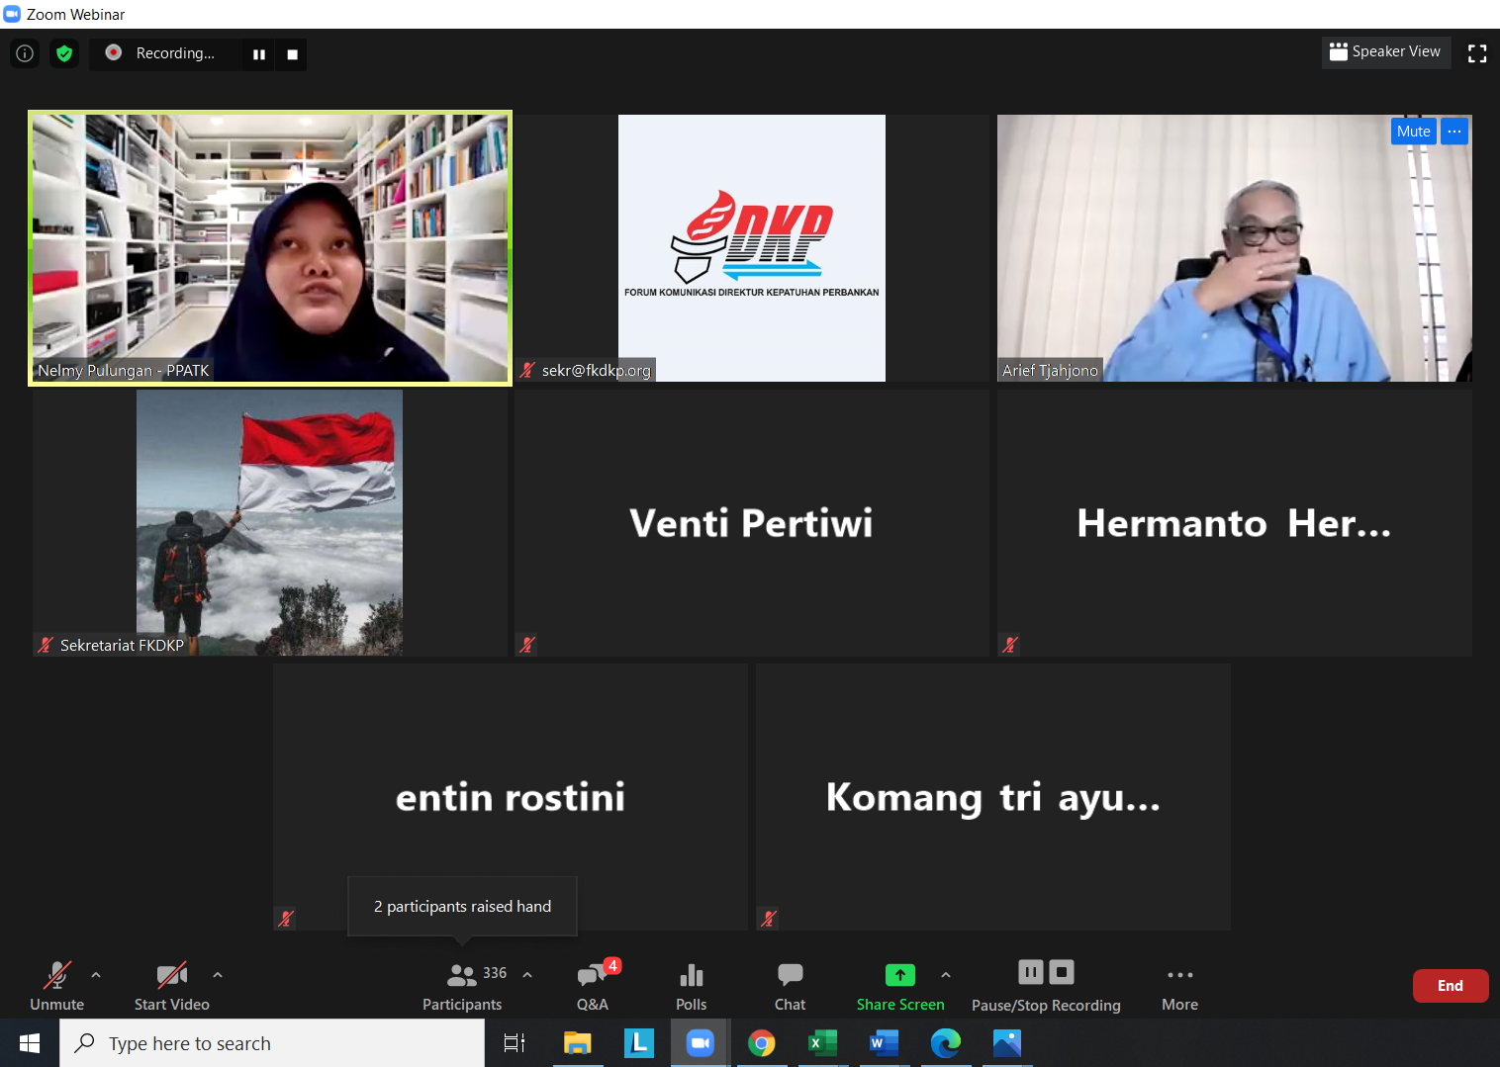The height and width of the screenshot is (1067, 1500).
Task: Switch to Speaker View
Action: pos(1385,52)
